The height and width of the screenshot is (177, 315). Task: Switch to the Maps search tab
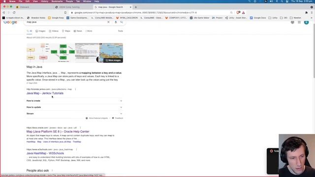click(66, 31)
